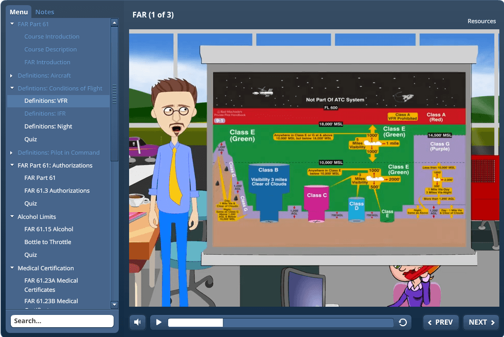This screenshot has width=504, height=337.
Task: Switch to the Notes tab
Action: coord(45,12)
